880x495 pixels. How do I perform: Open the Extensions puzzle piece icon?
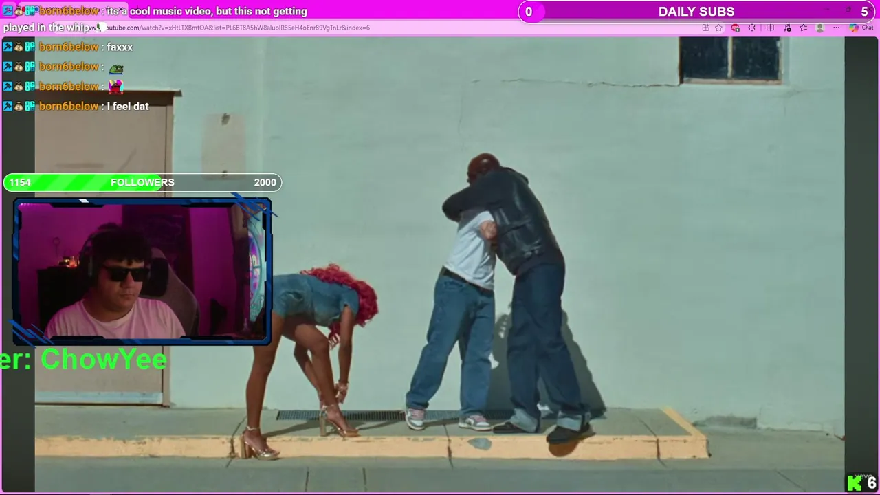751,27
